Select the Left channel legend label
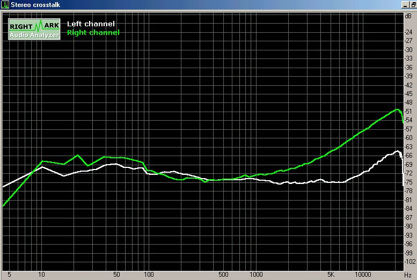This screenshot has width=417, height=280. [91, 24]
